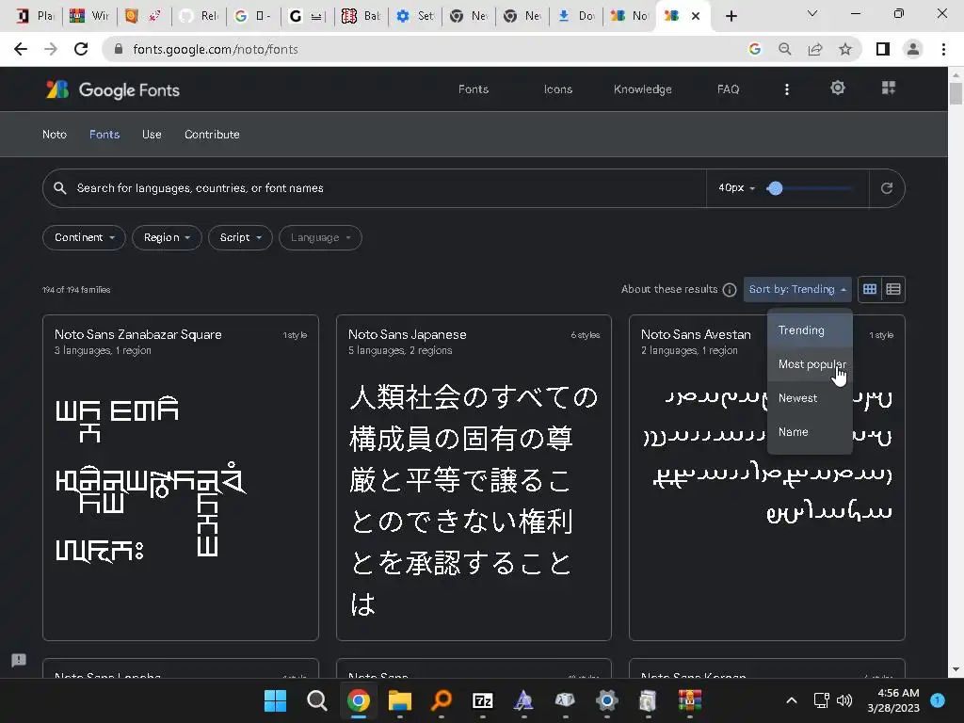This screenshot has width=964, height=723.
Task: Open the Use tab in sub-navigation
Action: pos(152,134)
